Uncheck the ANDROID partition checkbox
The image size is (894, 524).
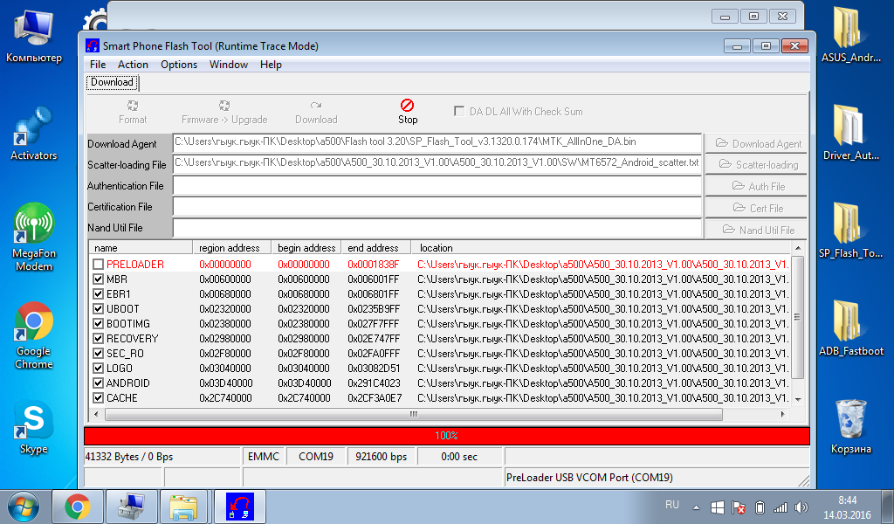coord(98,383)
